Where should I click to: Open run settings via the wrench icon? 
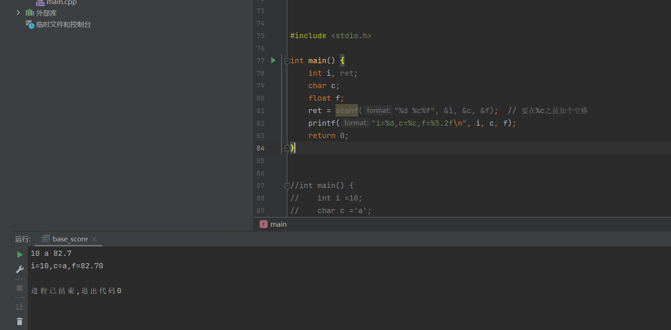(x=20, y=269)
